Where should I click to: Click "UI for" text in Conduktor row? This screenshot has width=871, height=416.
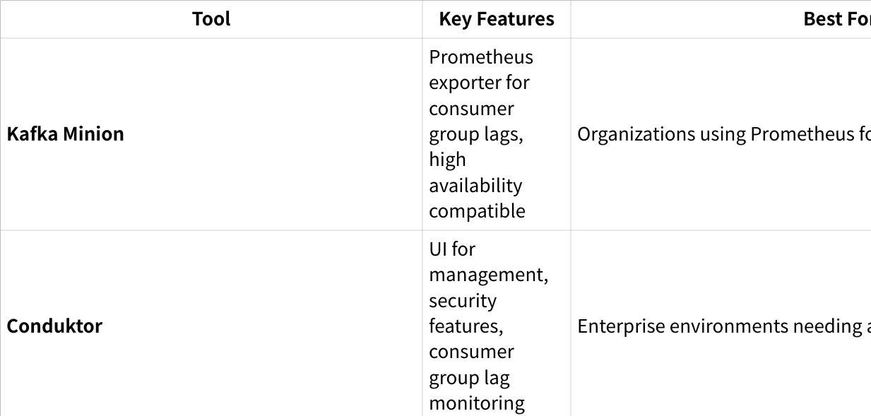[x=452, y=249]
